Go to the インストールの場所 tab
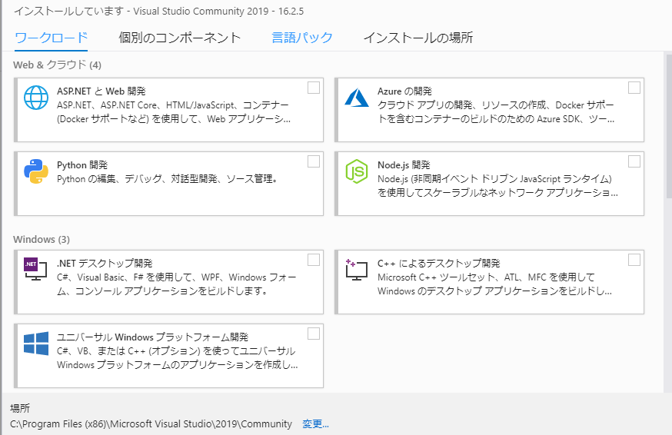 tap(418, 38)
